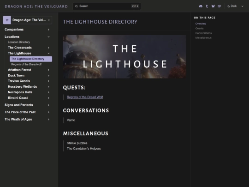Open the Dark theme dropdown
The image size is (249, 187).
point(235,6)
